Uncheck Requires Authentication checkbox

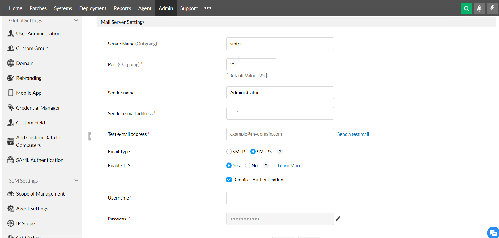point(229,180)
